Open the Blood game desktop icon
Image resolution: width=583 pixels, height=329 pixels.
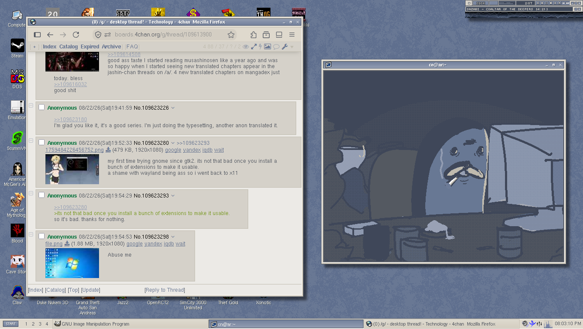tap(17, 230)
